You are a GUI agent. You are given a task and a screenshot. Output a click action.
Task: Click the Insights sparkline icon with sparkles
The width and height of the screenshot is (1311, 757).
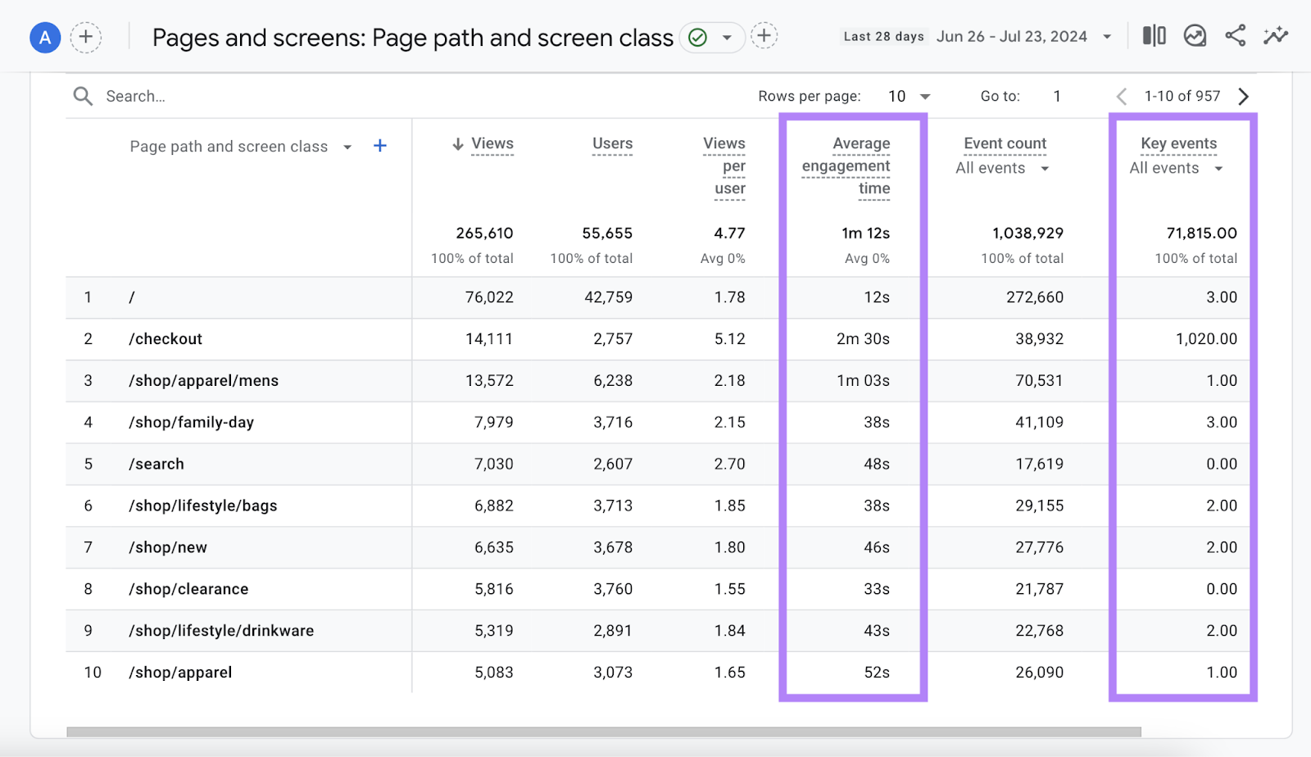tap(1276, 36)
